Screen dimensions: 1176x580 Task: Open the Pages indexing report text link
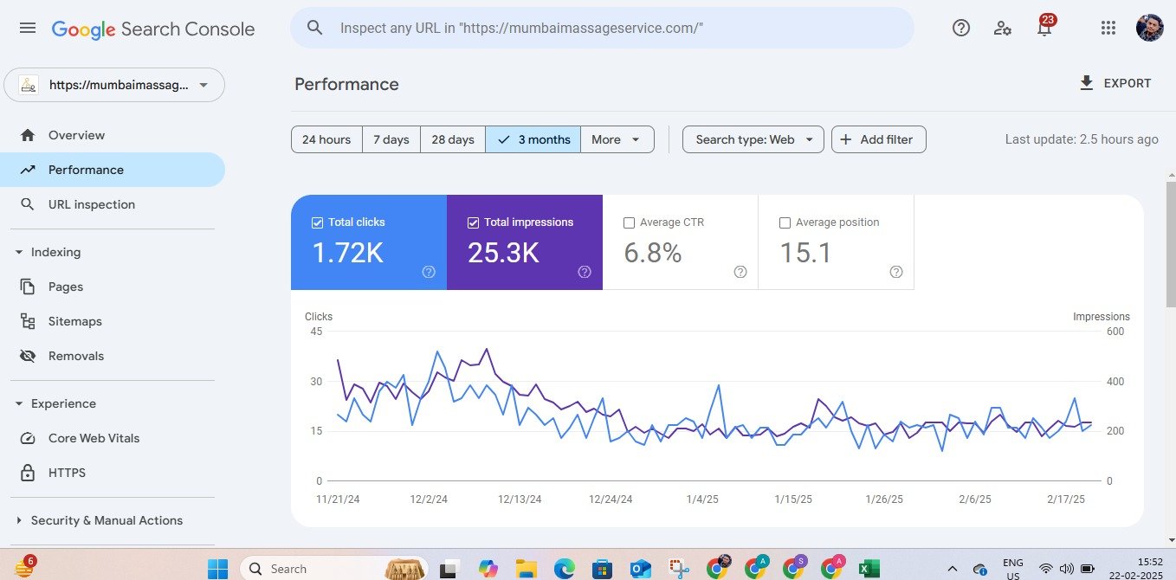[x=66, y=287]
